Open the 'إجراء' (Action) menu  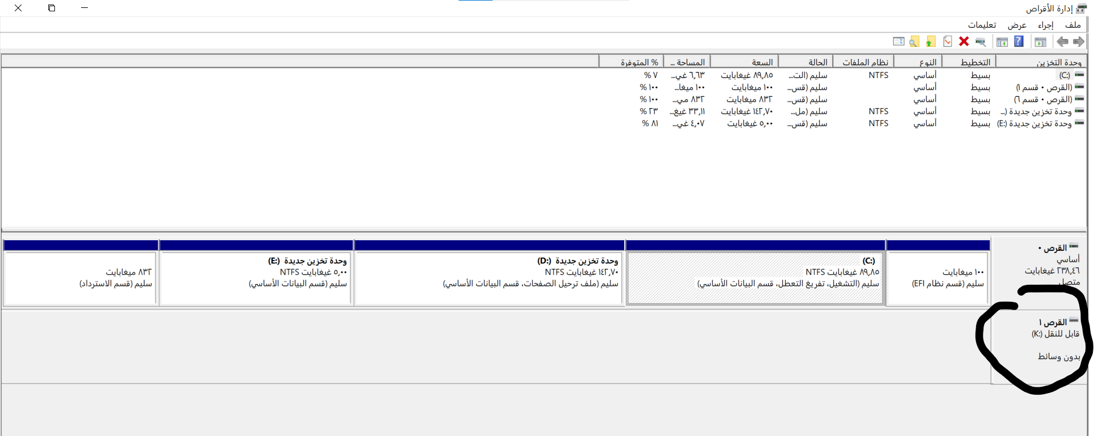[x=1045, y=25]
